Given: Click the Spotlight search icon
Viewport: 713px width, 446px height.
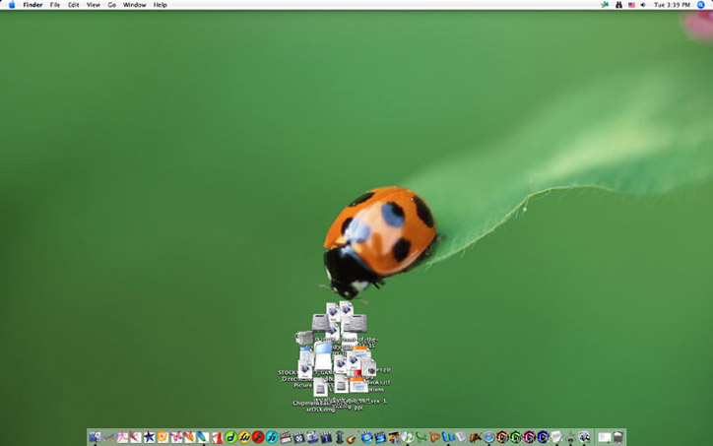Looking at the screenshot, I should [x=701, y=5].
